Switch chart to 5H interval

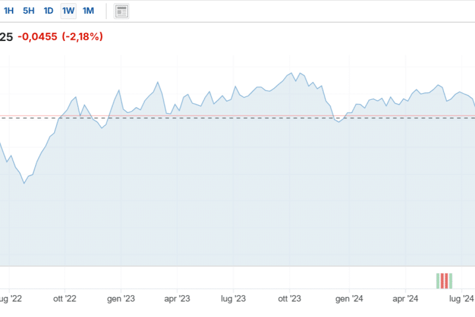(x=28, y=11)
